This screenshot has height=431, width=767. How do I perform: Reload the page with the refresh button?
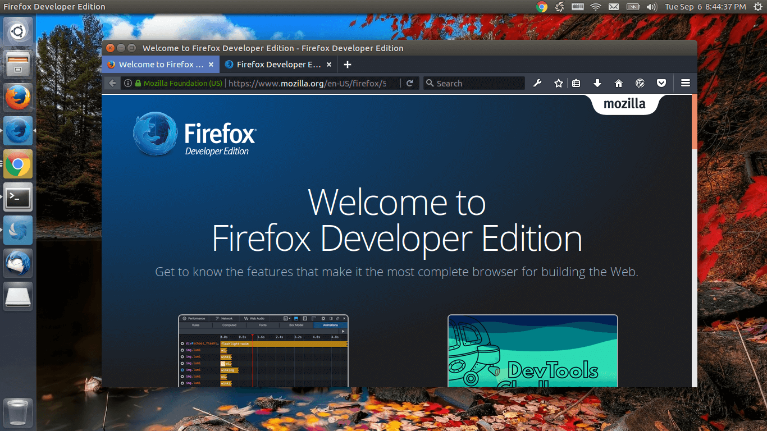pos(410,83)
